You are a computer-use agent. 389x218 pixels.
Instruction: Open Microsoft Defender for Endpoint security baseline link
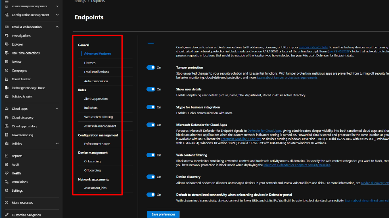tap(297, 165)
